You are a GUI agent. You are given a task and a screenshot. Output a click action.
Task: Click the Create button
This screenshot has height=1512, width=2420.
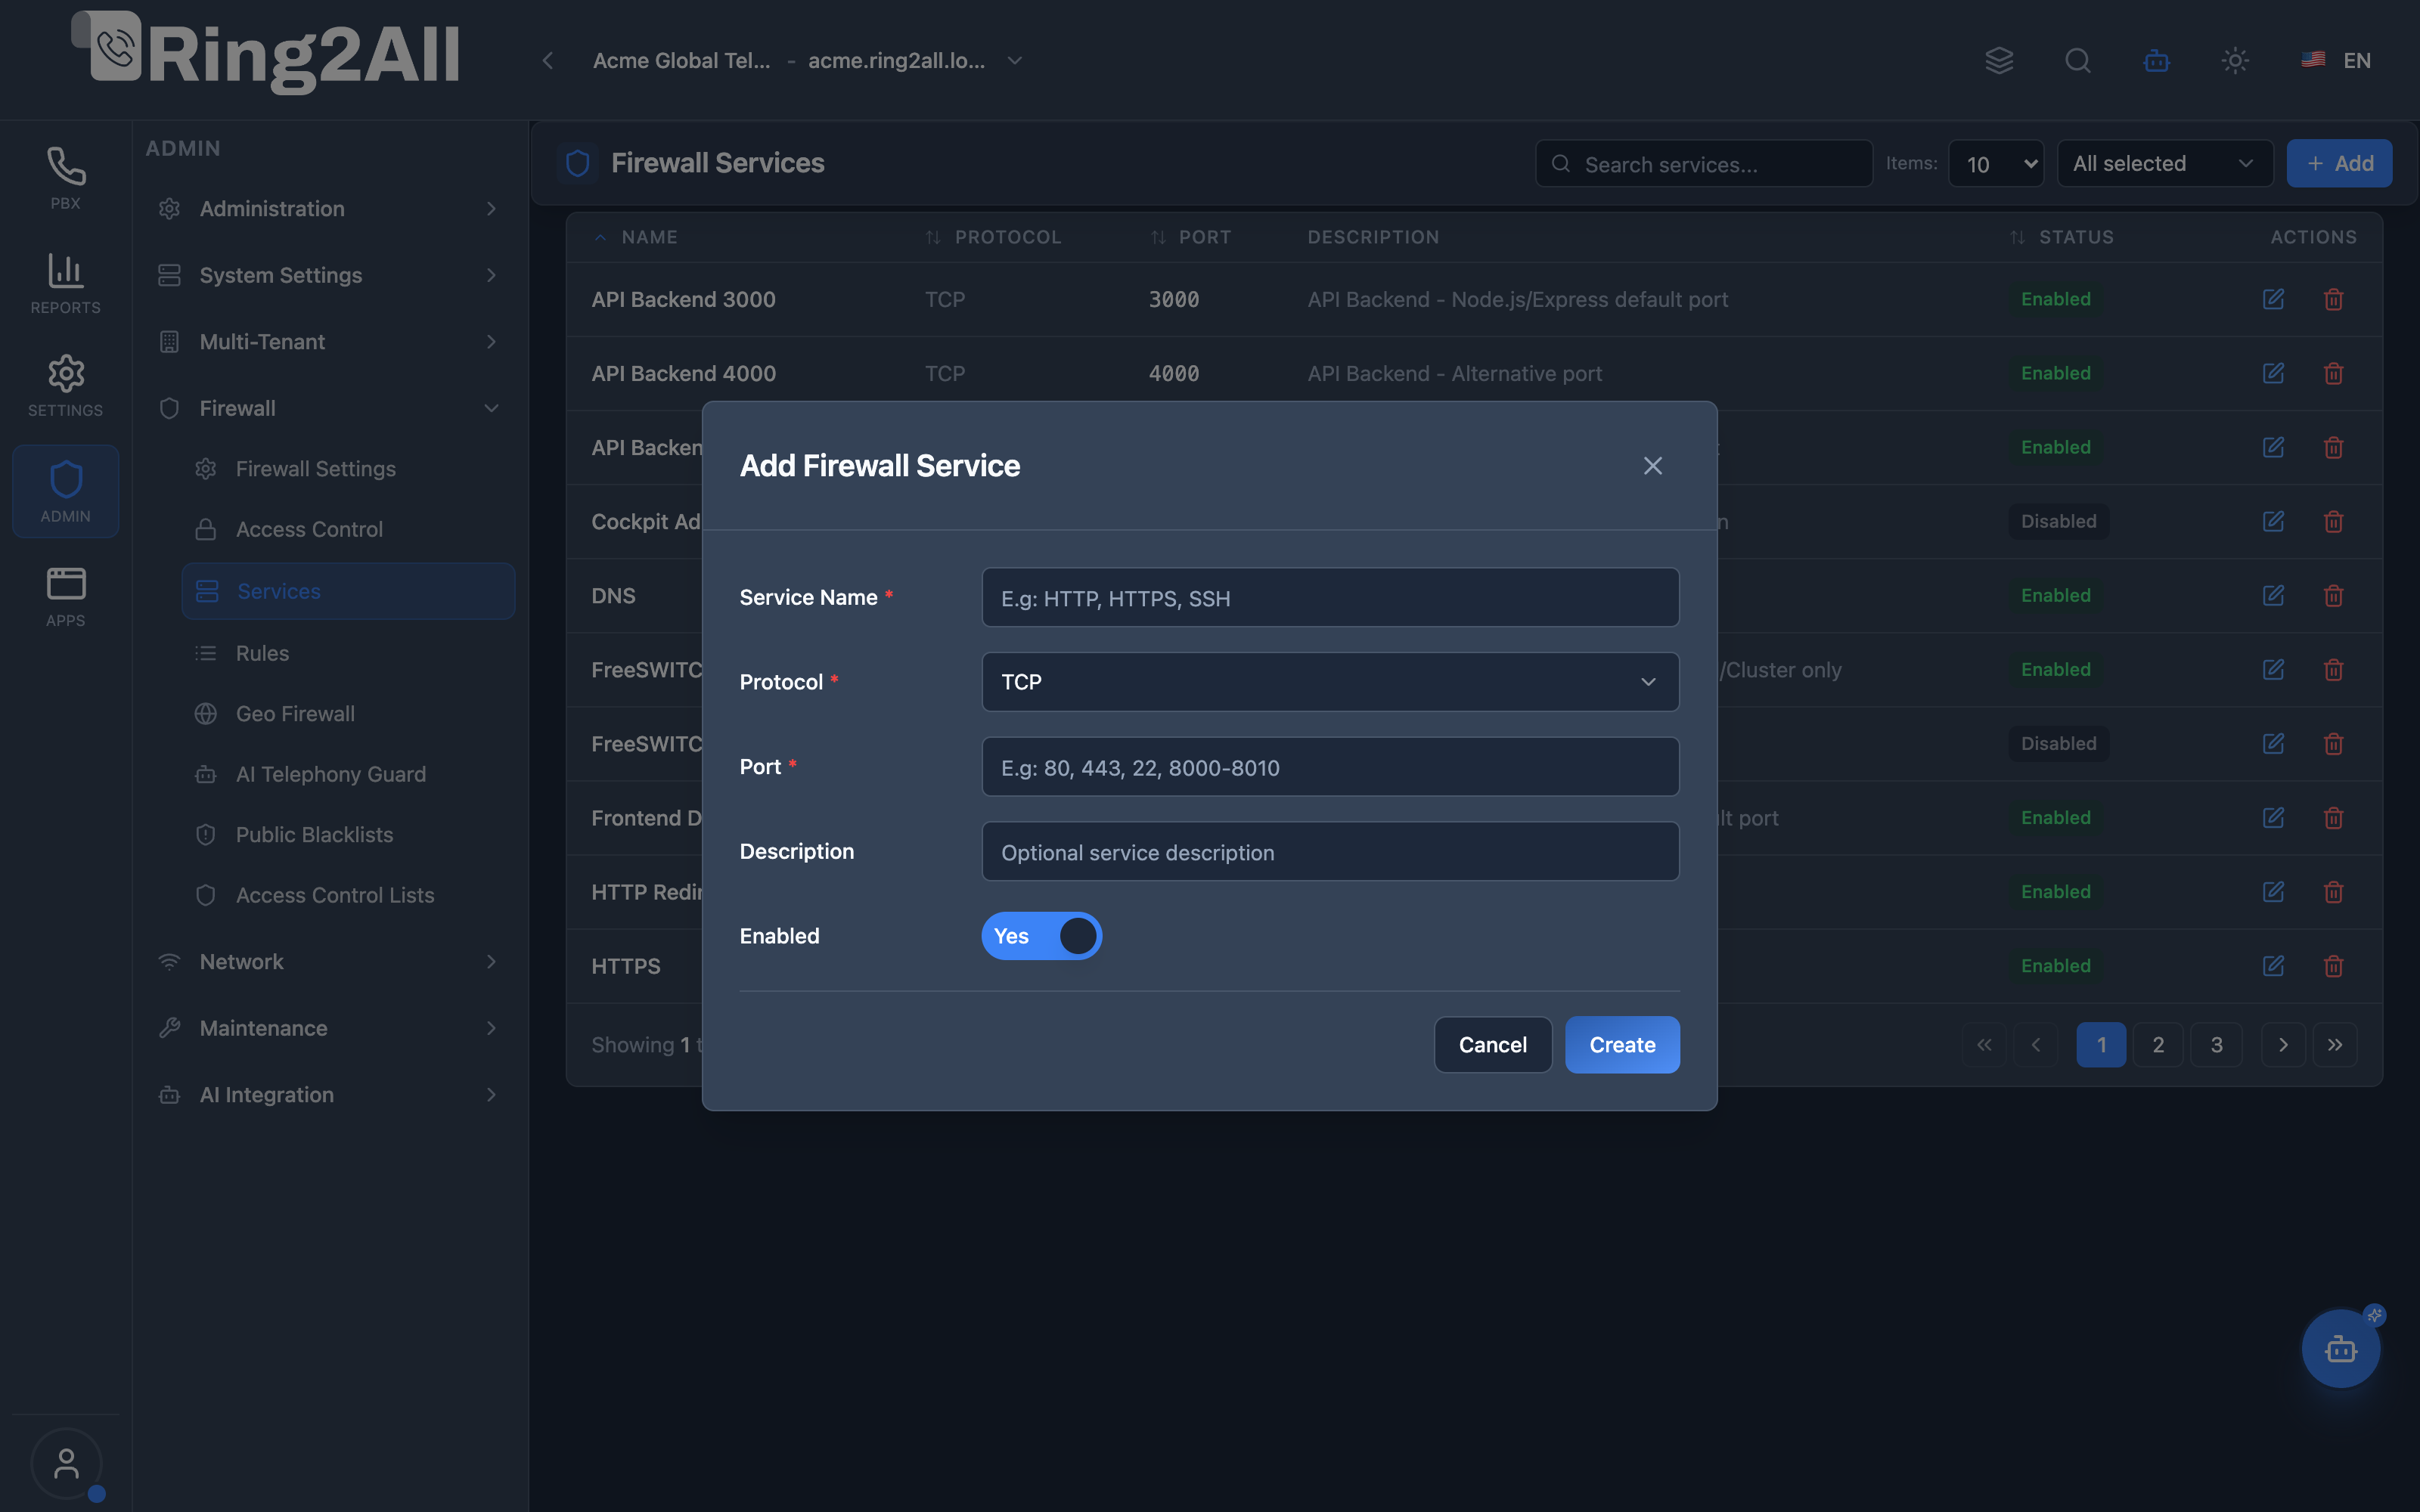pyautogui.click(x=1622, y=1045)
